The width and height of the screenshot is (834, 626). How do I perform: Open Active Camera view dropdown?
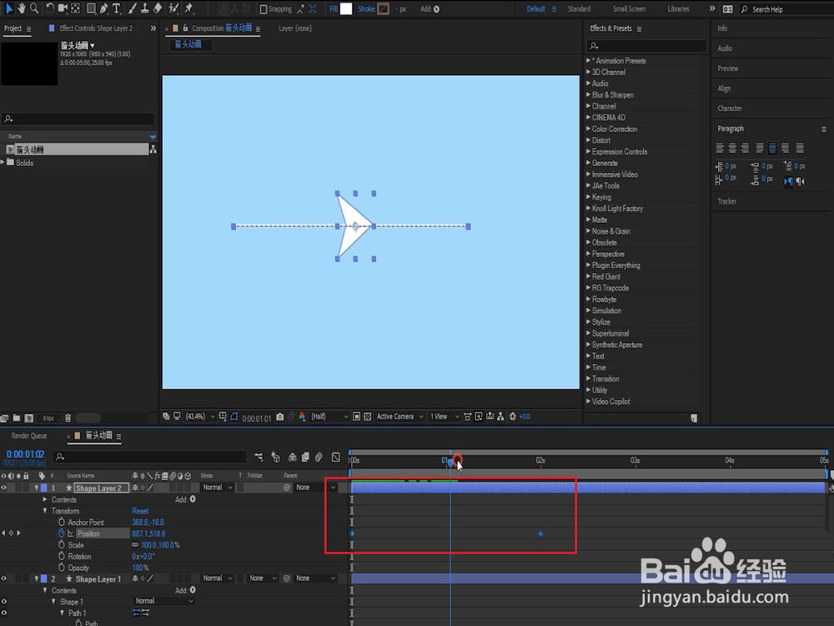[400, 416]
